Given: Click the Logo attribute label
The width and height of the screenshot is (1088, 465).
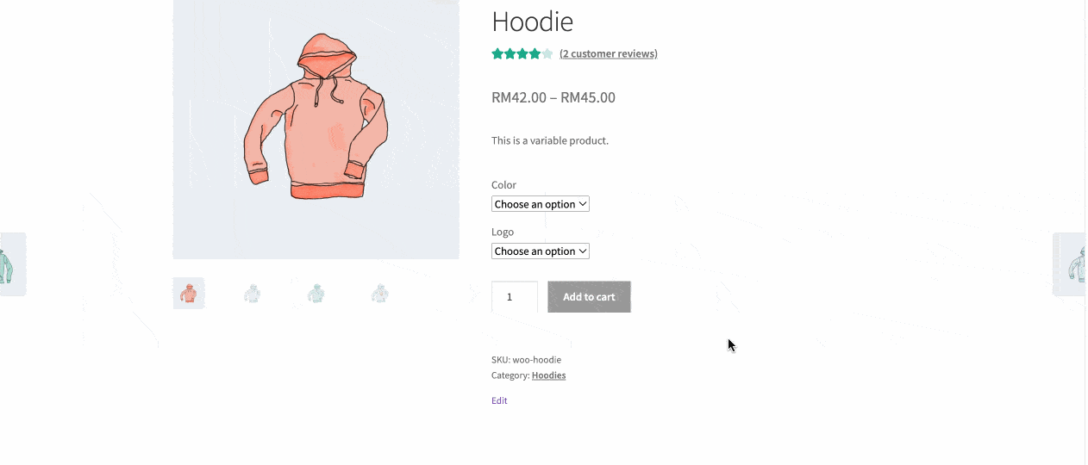Looking at the screenshot, I should point(503,232).
